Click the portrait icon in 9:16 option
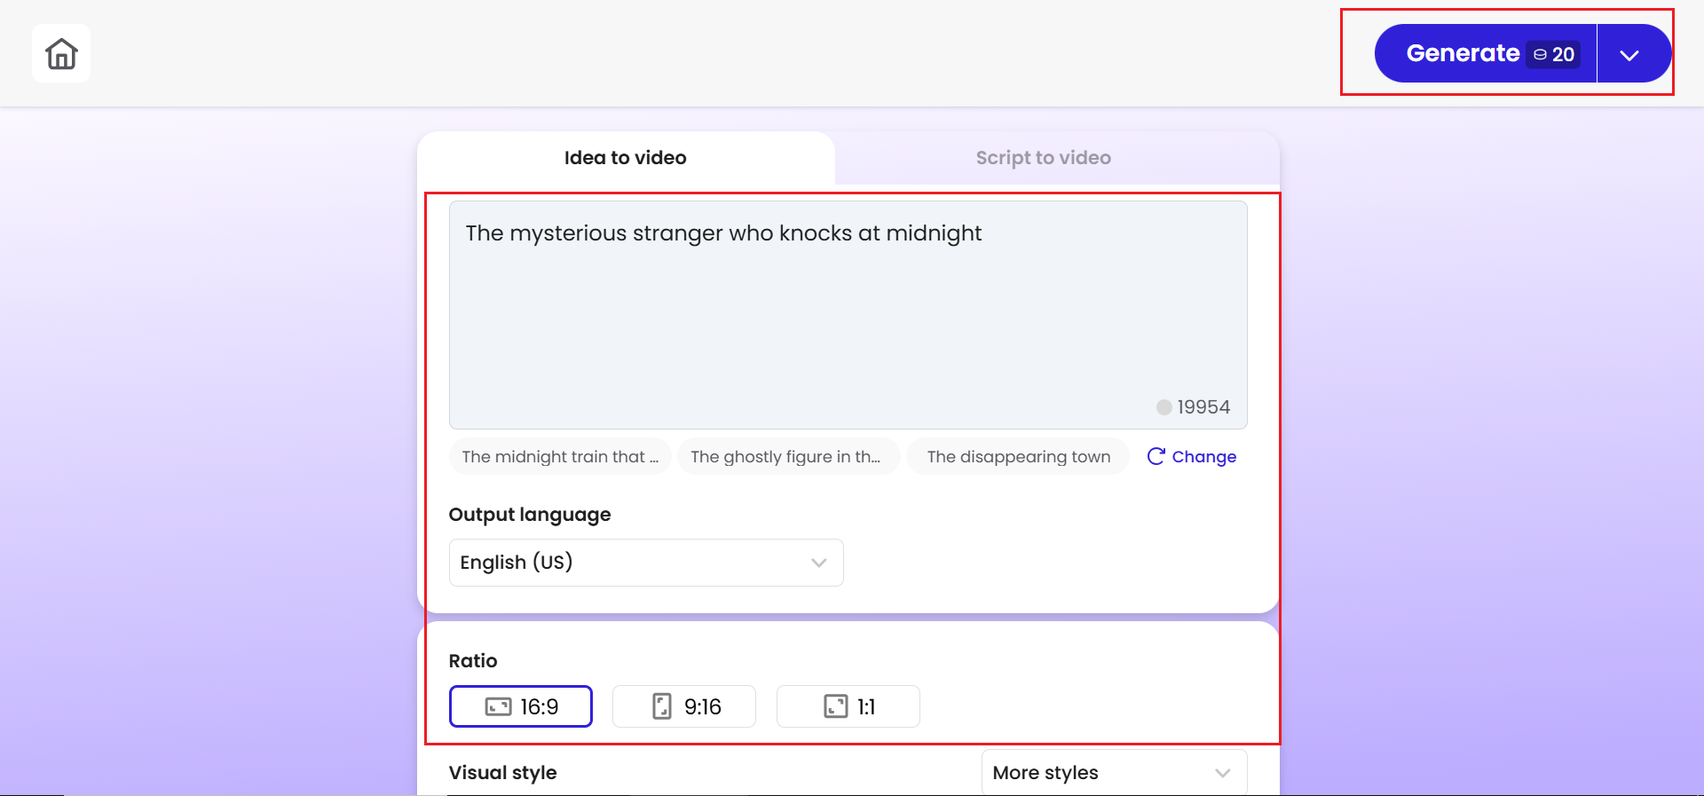The height and width of the screenshot is (796, 1704). click(662, 706)
